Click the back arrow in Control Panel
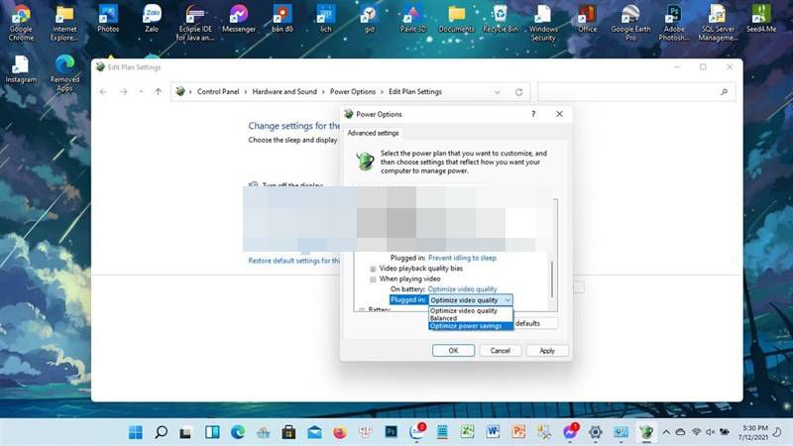The height and width of the screenshot is (446, 793). pos(103,92)
